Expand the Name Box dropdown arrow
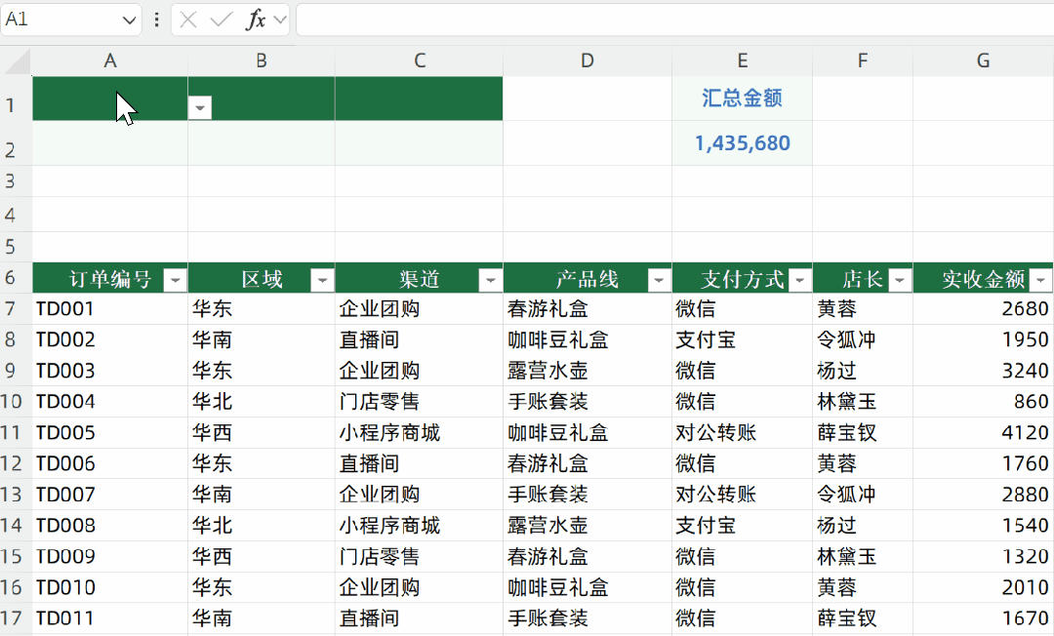Screen dimensions: 1054x636 [129, 20]
